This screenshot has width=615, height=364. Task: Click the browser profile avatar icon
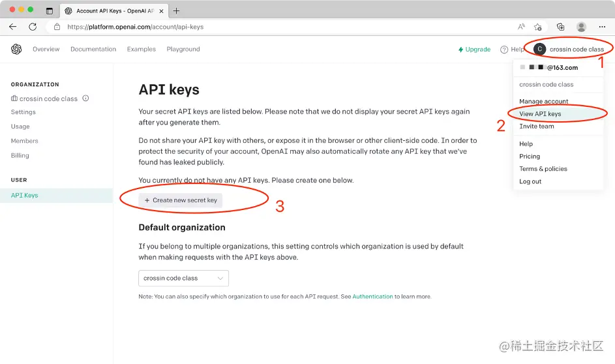pos(581,27)
